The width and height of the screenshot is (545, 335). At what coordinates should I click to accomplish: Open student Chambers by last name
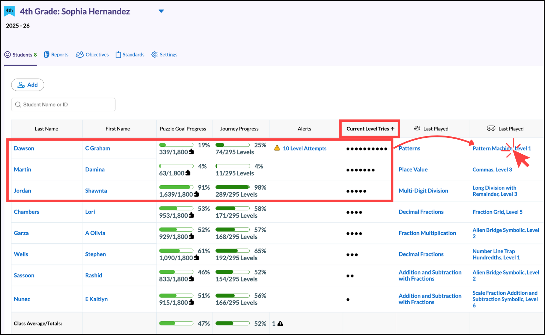26,212
